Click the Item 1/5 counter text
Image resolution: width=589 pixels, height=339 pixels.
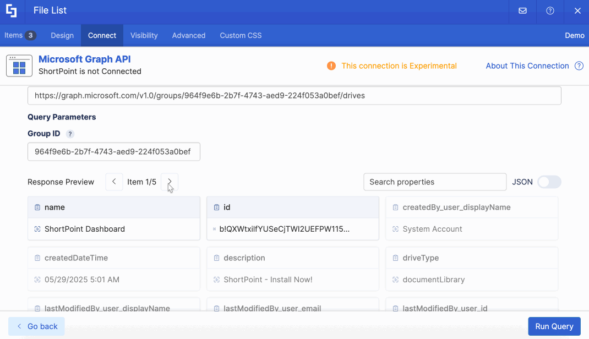(141, 182)
